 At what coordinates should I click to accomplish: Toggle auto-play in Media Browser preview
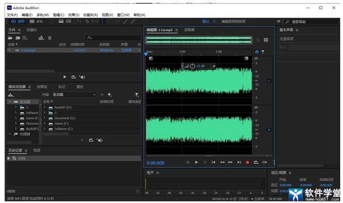(100, 140)
